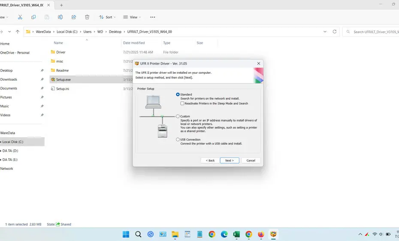Click the pin icon beside Videos
Image resolution: width=399 pixels, height=241 pixels.
coord(42,115)
